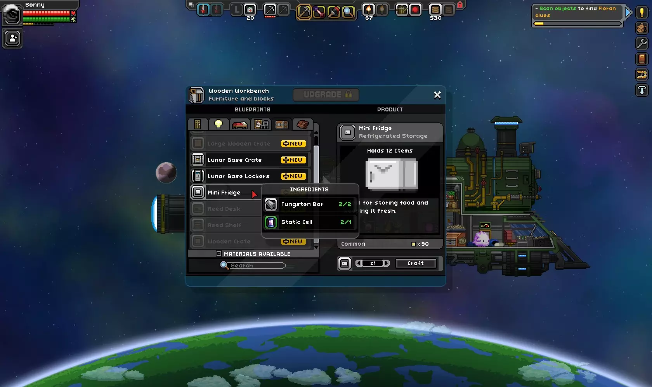Select the Paint Tool in the hotbar
This screenshot has height=387, width=652.
point(334,12)
